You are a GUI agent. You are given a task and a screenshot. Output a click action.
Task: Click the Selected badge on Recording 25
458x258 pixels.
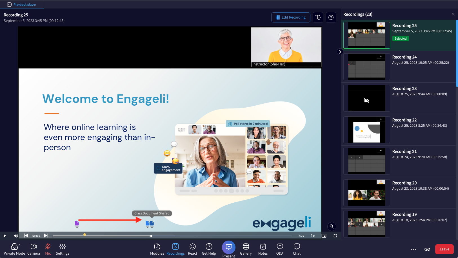(x=401, y=39)
